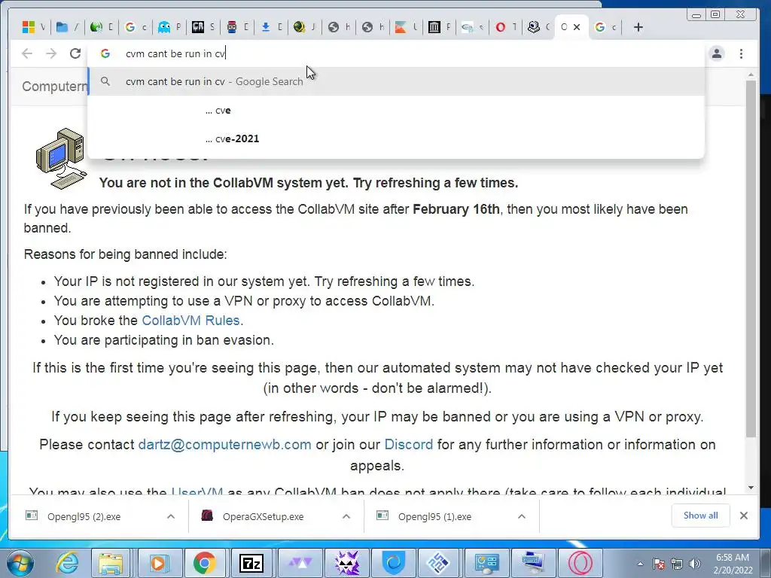
Task: Click the address bar search text
Action: 175,53
